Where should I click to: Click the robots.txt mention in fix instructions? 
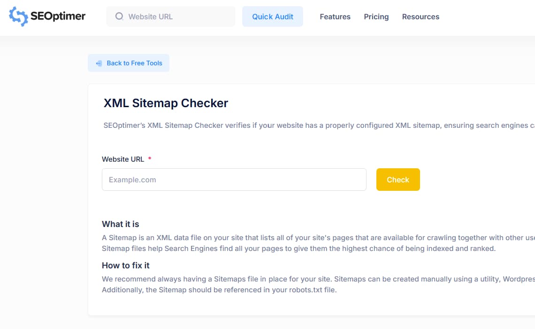(x=306, y=290)
